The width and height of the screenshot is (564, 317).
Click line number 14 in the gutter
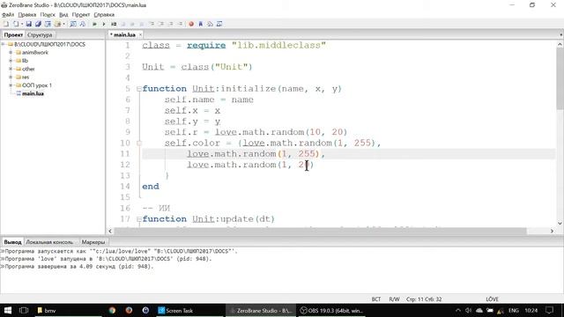[x=125, y=186]
